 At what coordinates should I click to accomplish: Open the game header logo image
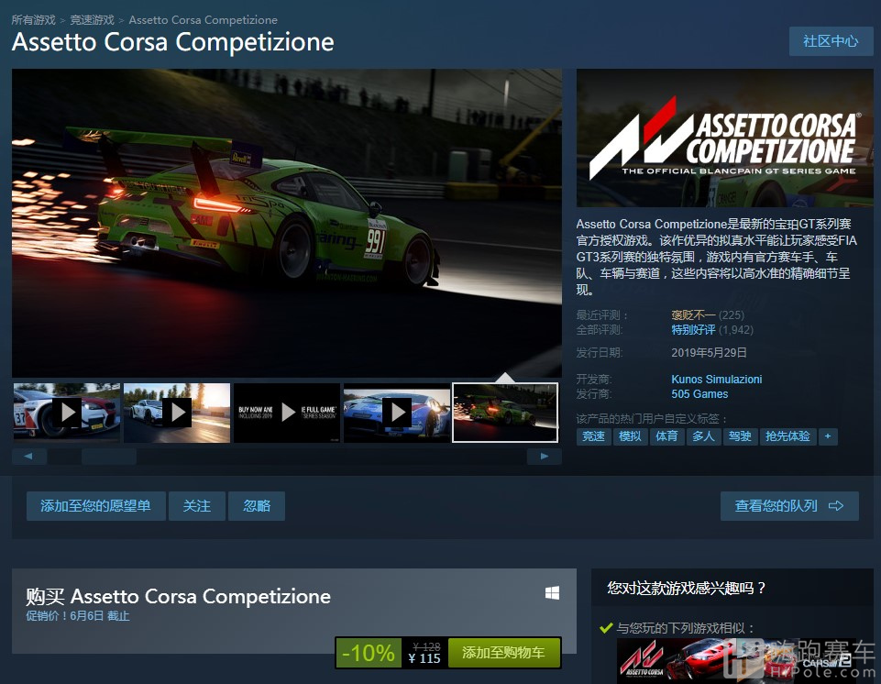tap(725, 138)
